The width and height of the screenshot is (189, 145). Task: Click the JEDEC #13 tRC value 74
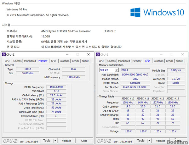coord(173,123)
